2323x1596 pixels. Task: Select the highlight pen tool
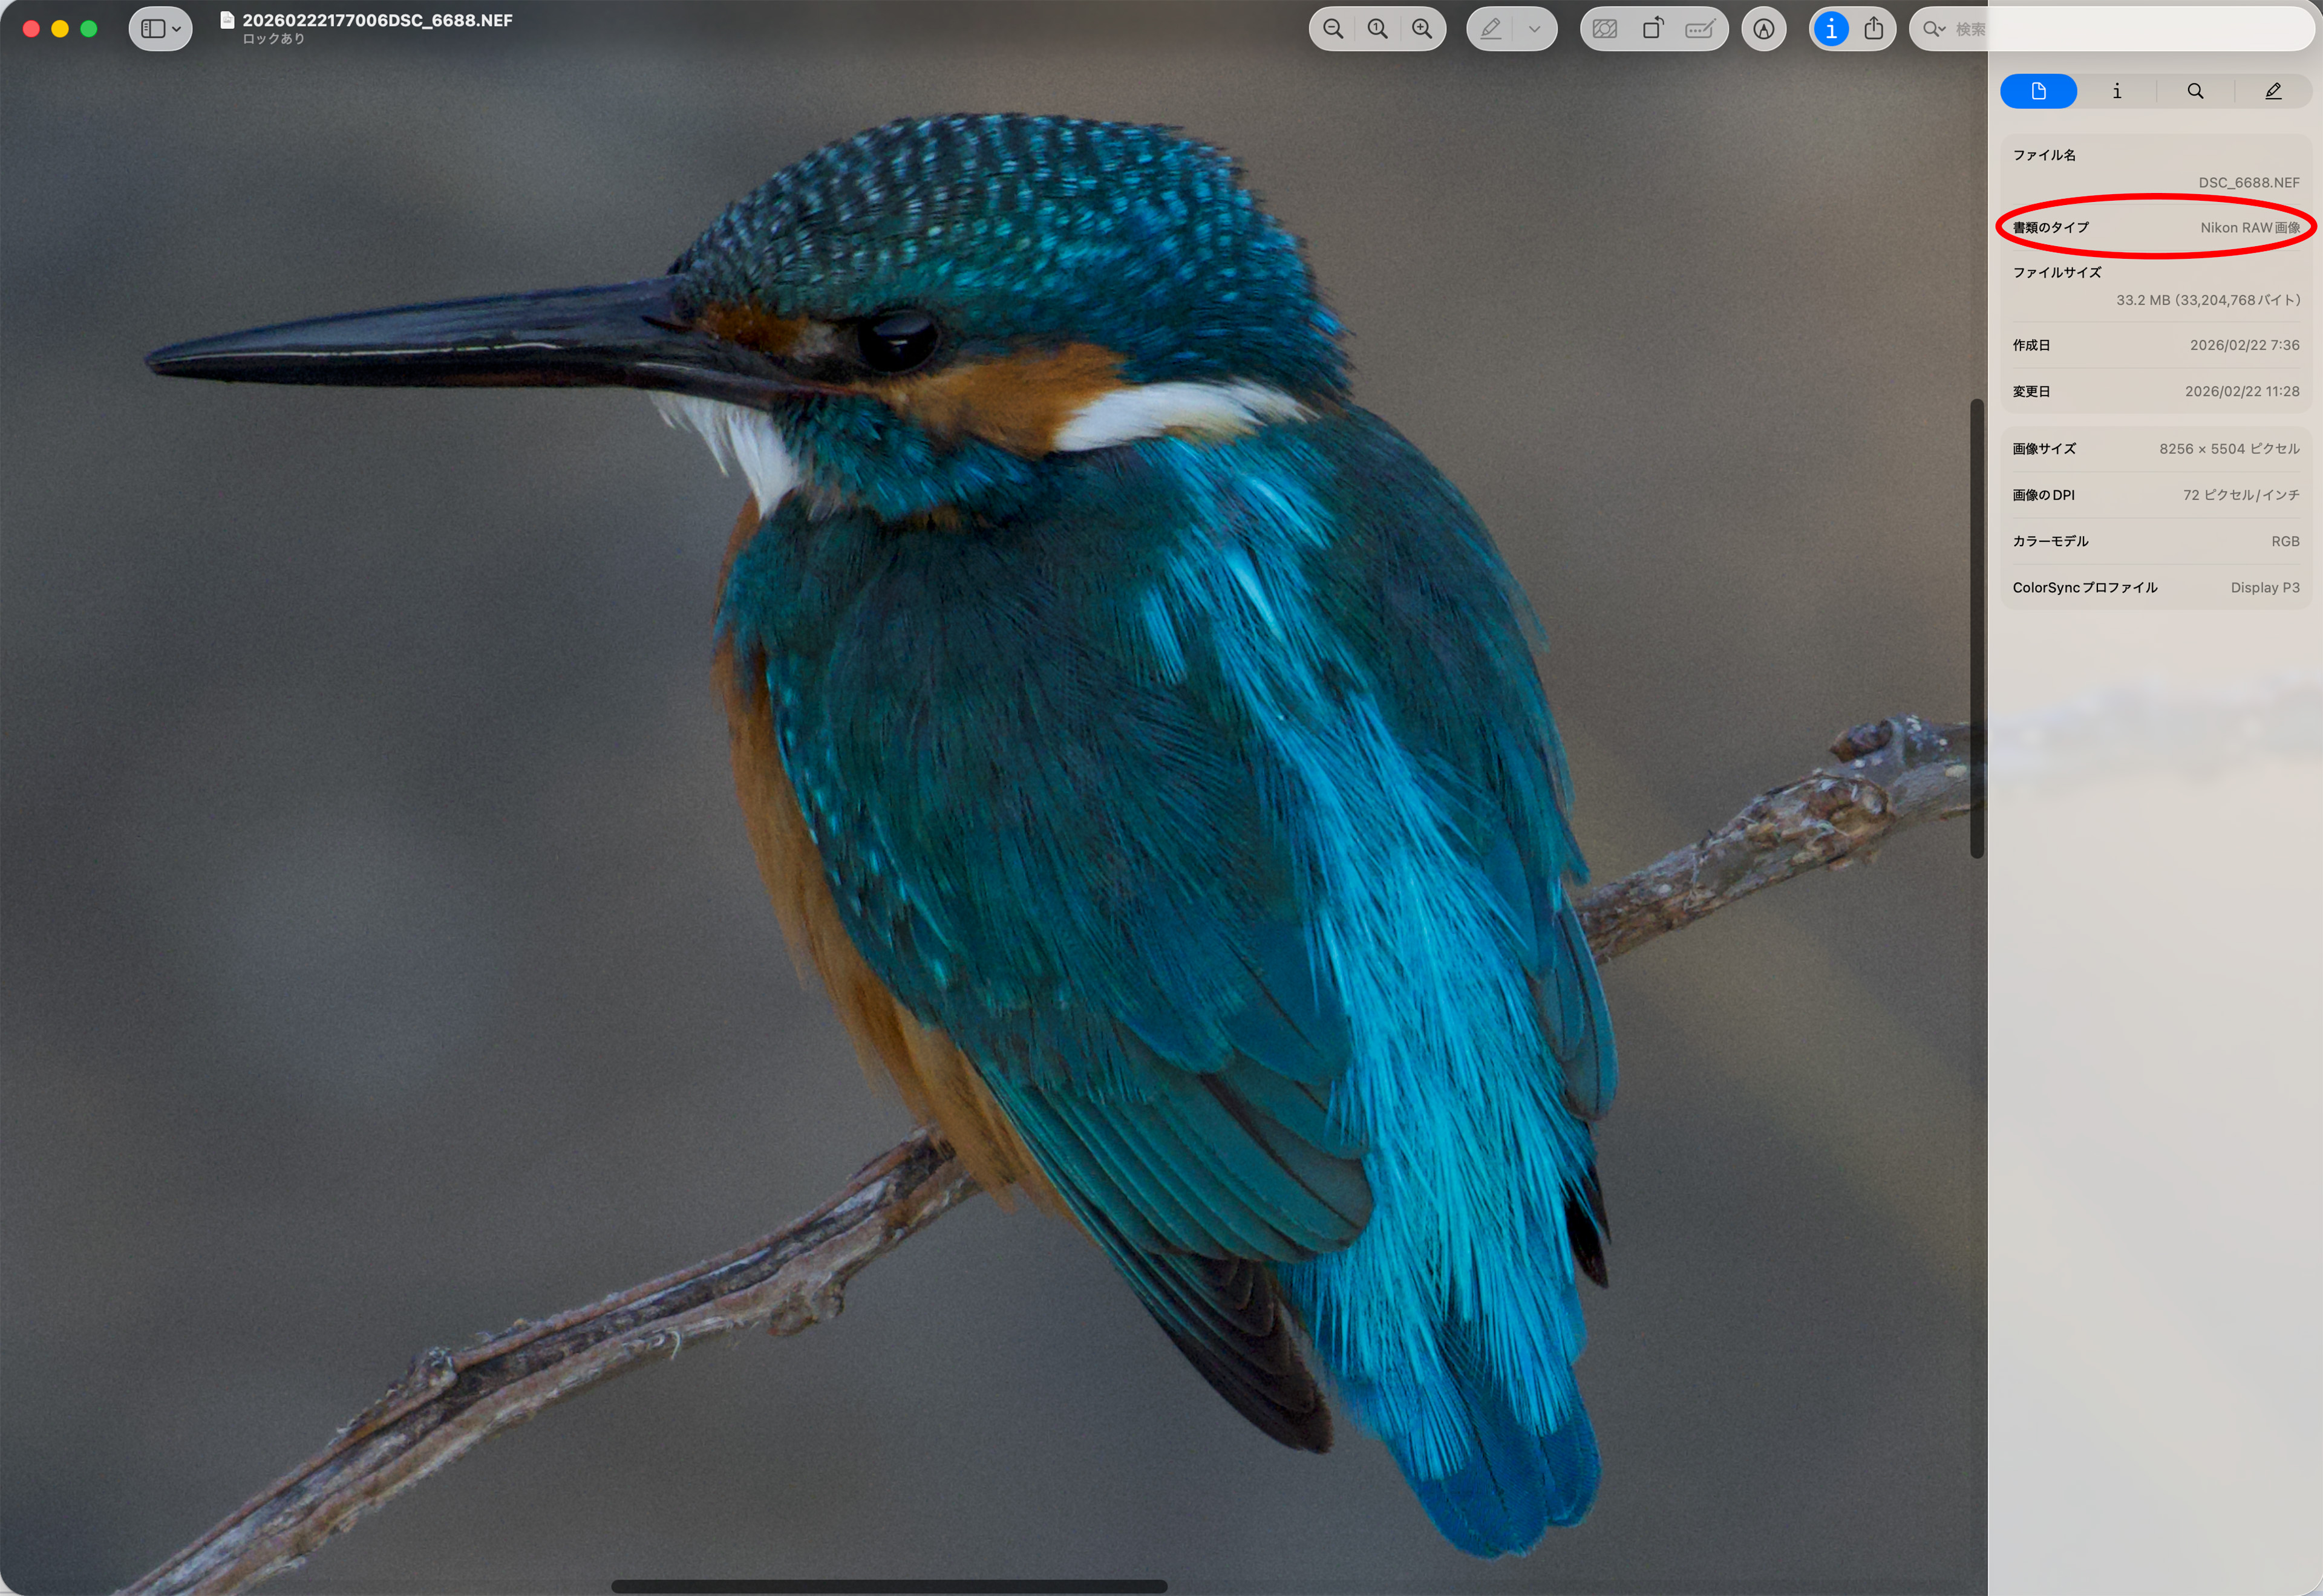point(1490,29)
